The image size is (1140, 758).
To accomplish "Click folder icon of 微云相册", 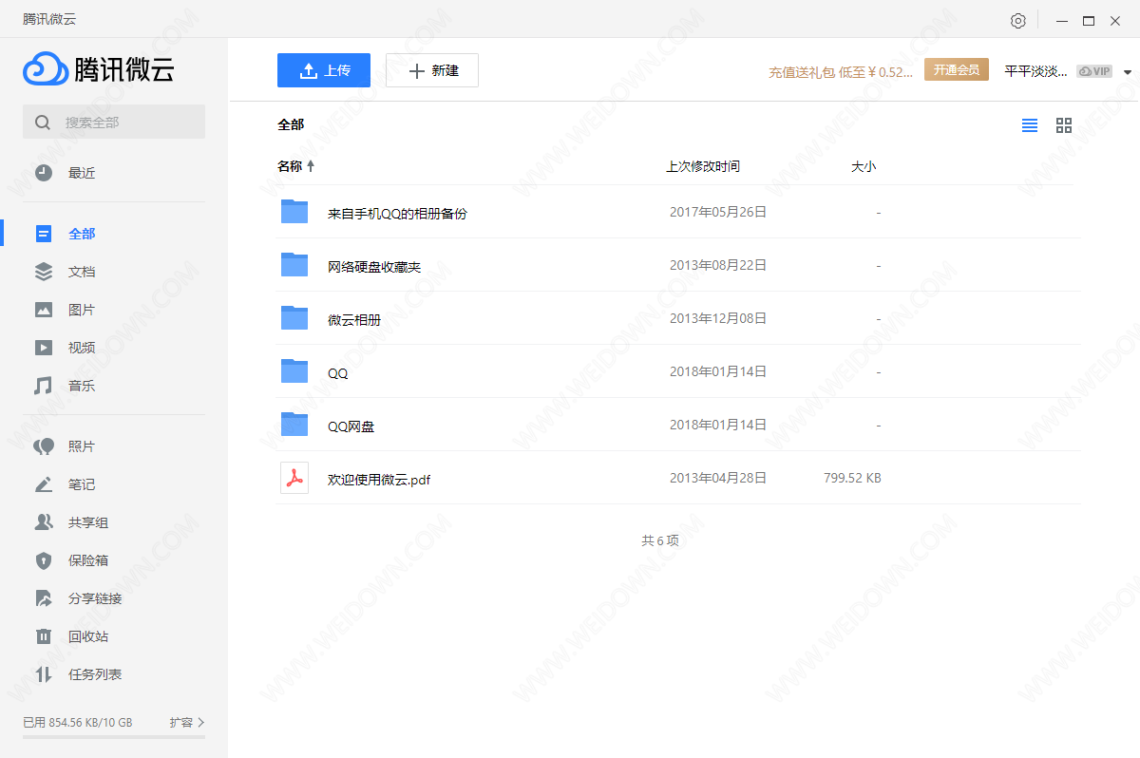I will tap(294, 317).
